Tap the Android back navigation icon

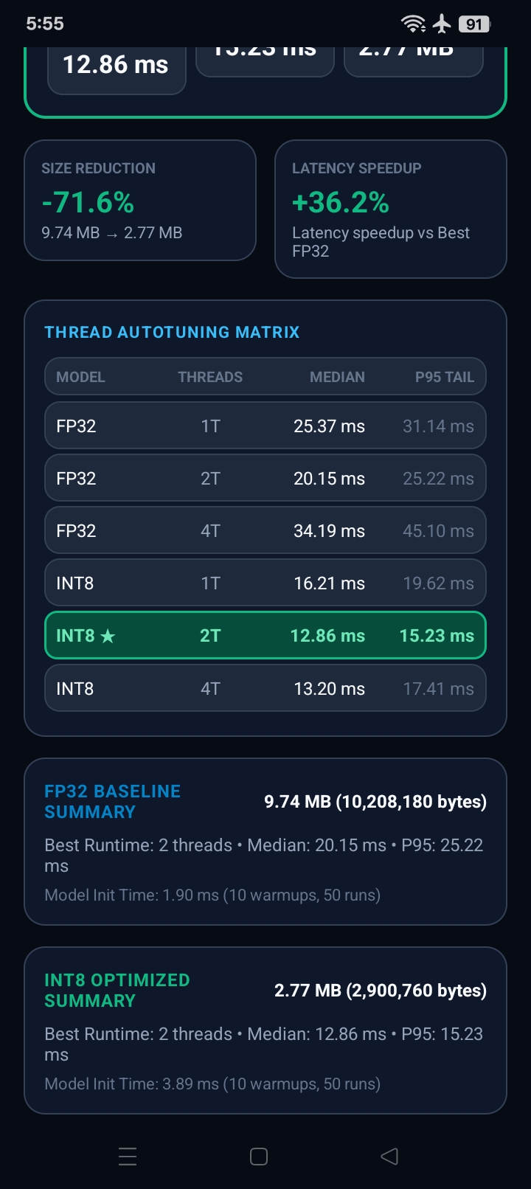point(389,1156)
